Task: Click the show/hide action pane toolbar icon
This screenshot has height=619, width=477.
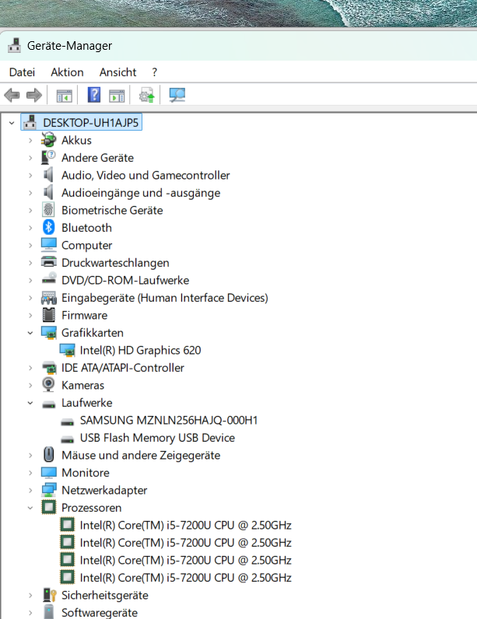Action: coord(117,96)
